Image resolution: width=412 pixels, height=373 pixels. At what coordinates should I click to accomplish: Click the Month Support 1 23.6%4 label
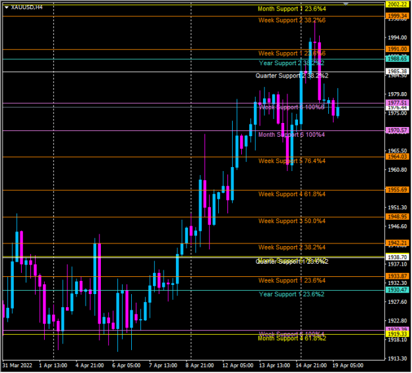pos(291,9)
